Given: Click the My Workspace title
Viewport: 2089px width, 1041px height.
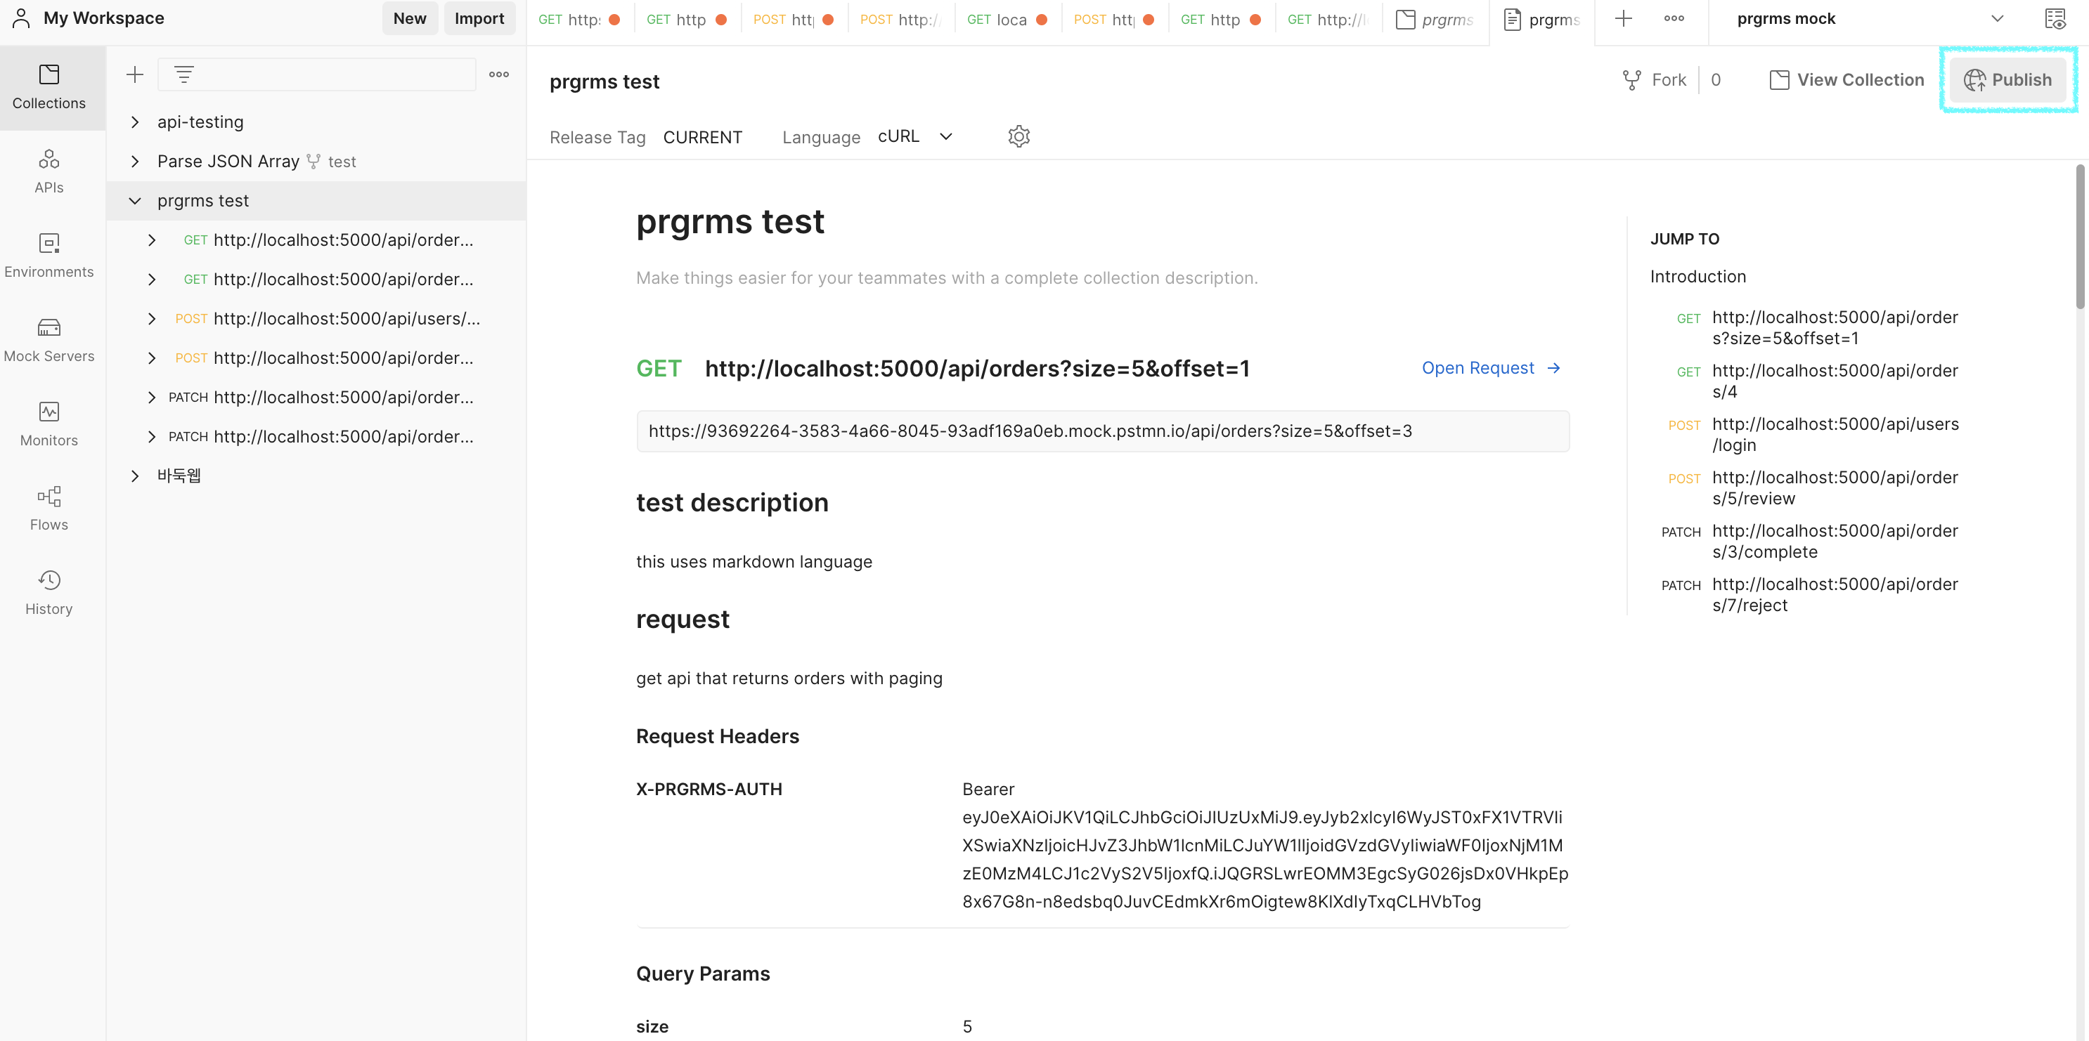Looking at the screenshot, I should [x=104, y=18].
